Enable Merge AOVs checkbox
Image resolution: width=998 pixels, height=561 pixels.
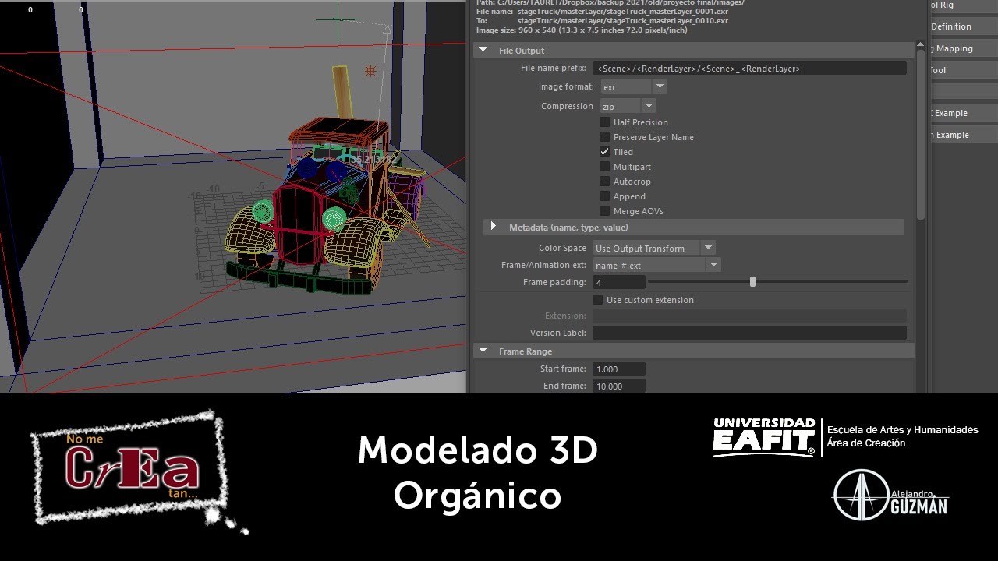pos(604,211)
